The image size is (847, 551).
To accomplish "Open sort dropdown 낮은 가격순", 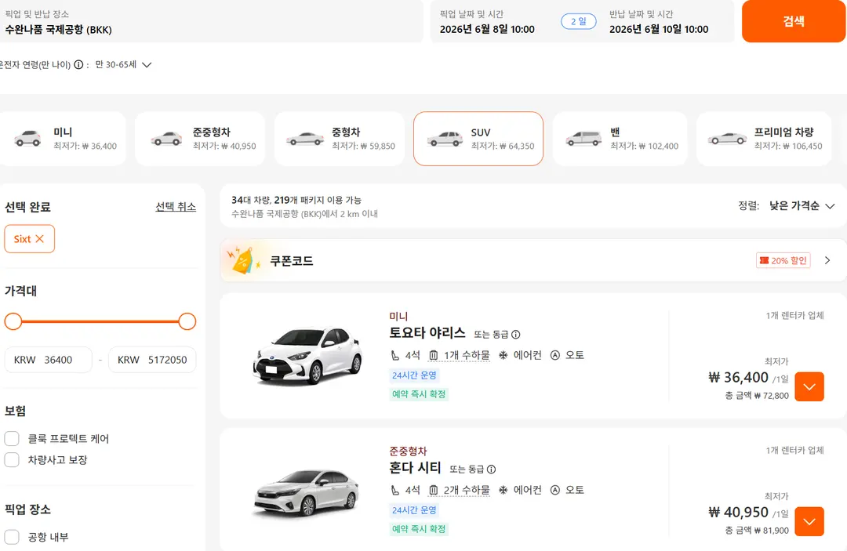I will (x=802, y=205).
